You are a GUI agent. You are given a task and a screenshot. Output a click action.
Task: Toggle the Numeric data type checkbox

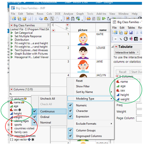[x=70, y=105]
